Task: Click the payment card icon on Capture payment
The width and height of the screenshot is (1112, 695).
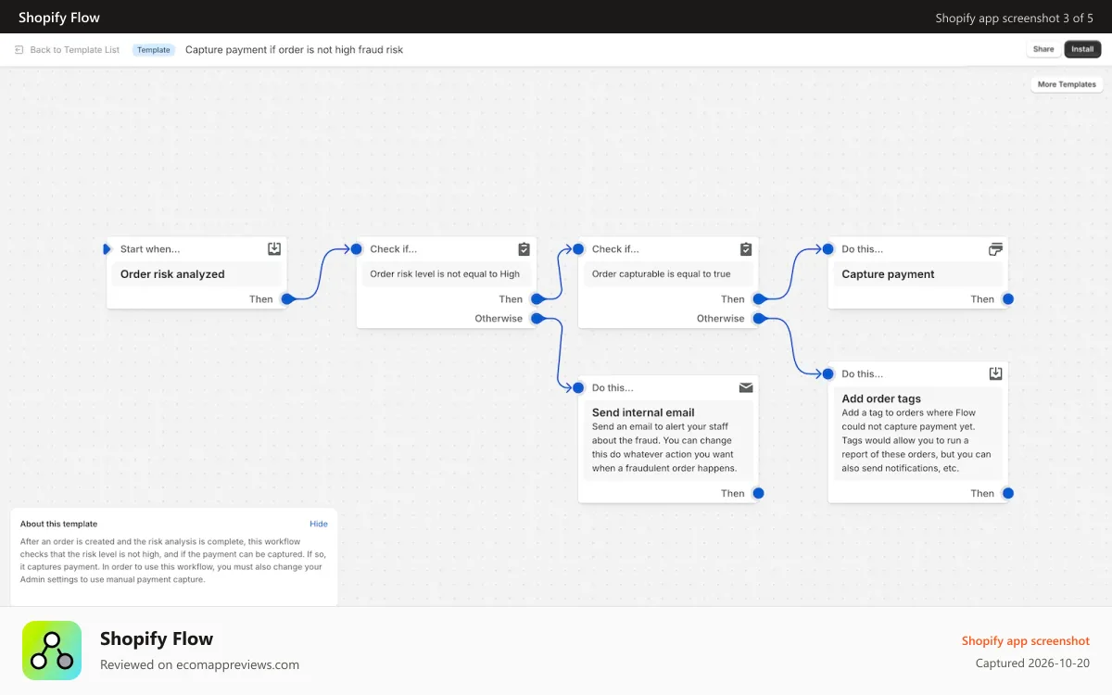Action: click(x=995, y=249)
